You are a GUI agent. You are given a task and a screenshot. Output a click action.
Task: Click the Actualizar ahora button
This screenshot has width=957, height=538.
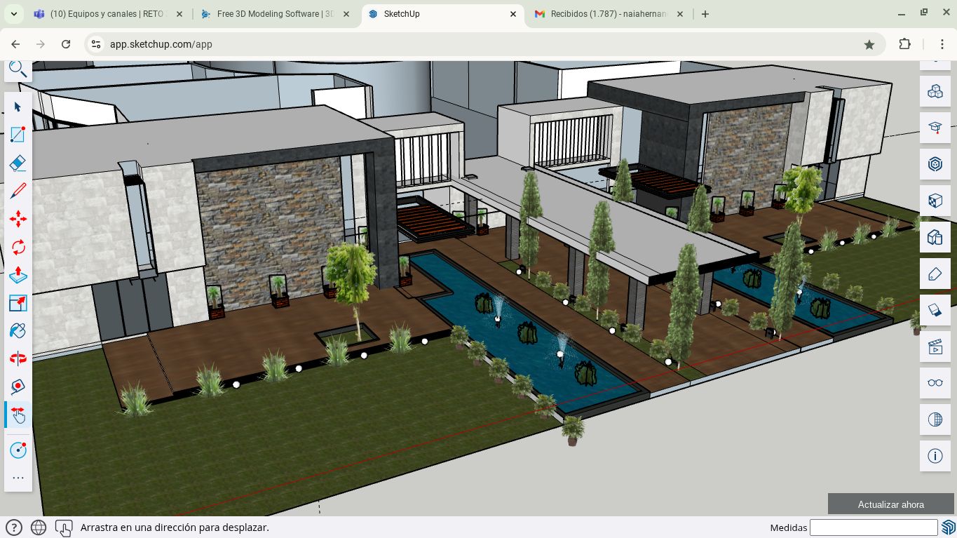point(890,504)
